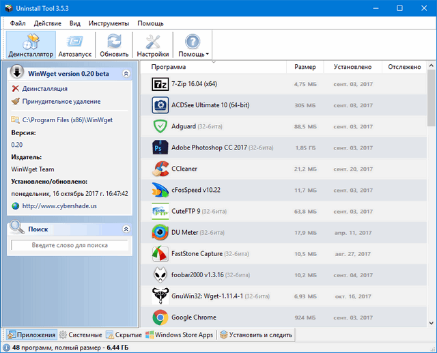Select the Google Chrome icon in list
This screenshot has width=437, height=353.
(160, 317)
